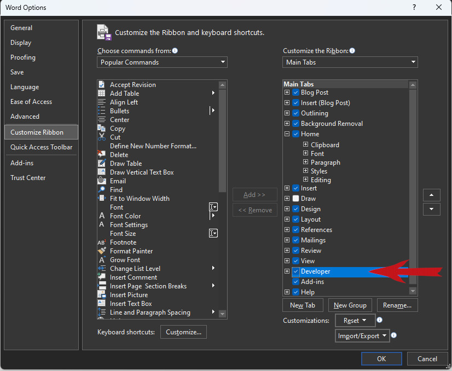Image resolution: width=452 pixels, height=371 pixels.
Task: Click the Font Settings icon
Action: [102, 224]
